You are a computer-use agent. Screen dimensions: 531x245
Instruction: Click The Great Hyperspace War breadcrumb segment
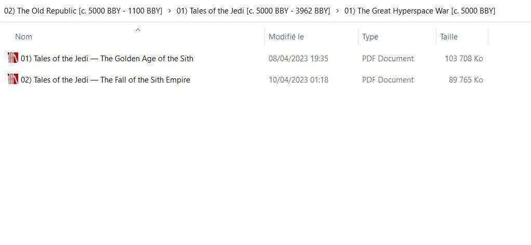click(420, 11)
